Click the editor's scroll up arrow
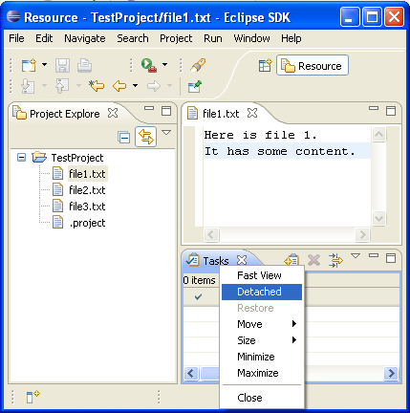This screenshot has height=413, width=410. [378, 134]
